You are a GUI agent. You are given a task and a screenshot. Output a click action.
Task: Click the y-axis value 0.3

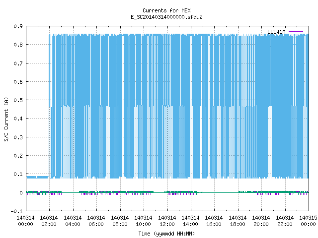(18, 137)
